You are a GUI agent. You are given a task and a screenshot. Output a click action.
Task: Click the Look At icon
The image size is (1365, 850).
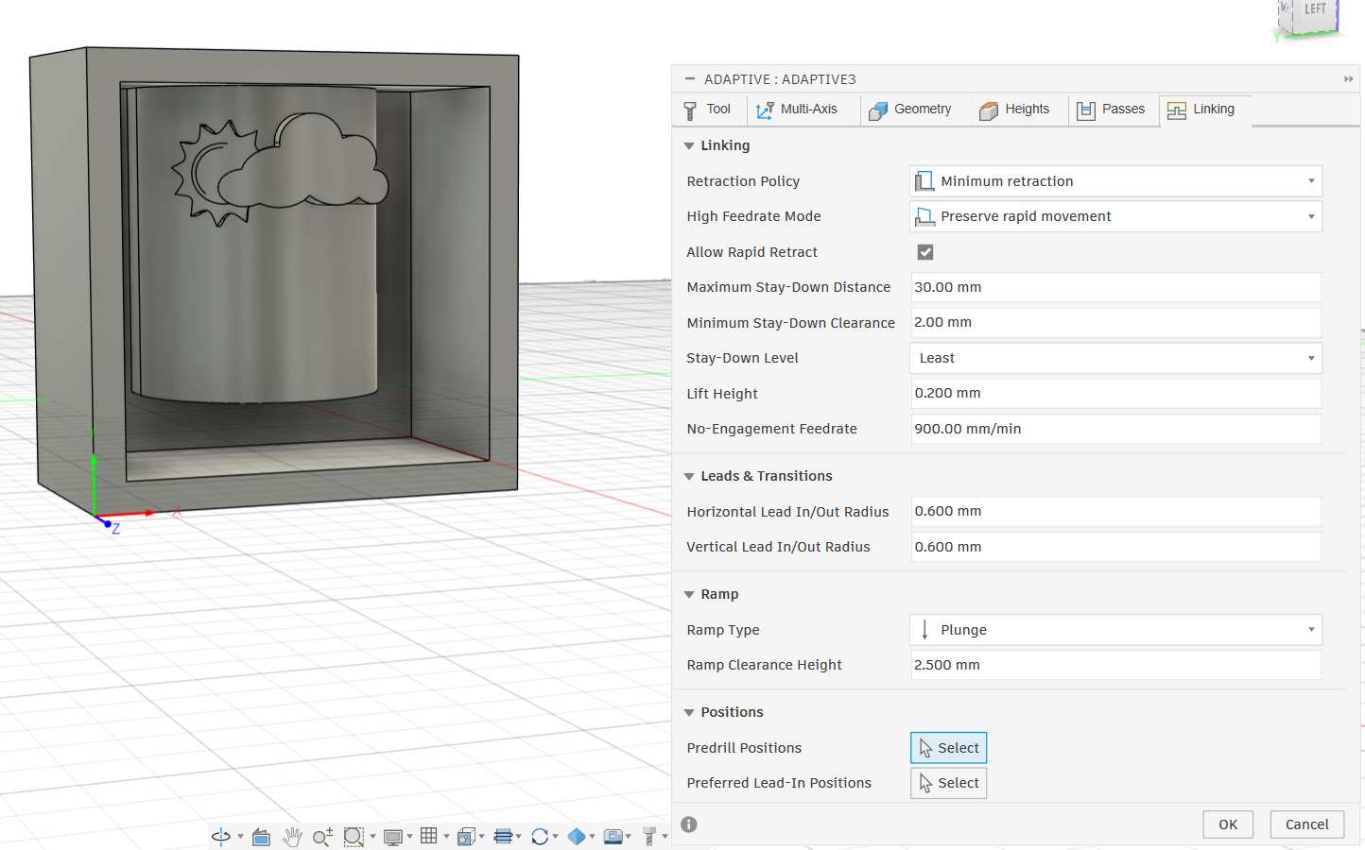pos(261,837)
